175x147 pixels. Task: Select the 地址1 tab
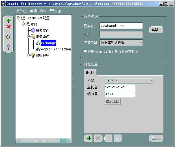pyautogui.click(x=90, y=73)
